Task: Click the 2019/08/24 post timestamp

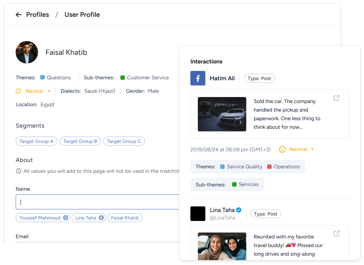Action: click(231, 150)
